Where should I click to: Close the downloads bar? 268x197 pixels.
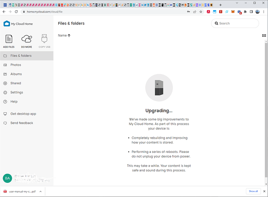point(264,191)
